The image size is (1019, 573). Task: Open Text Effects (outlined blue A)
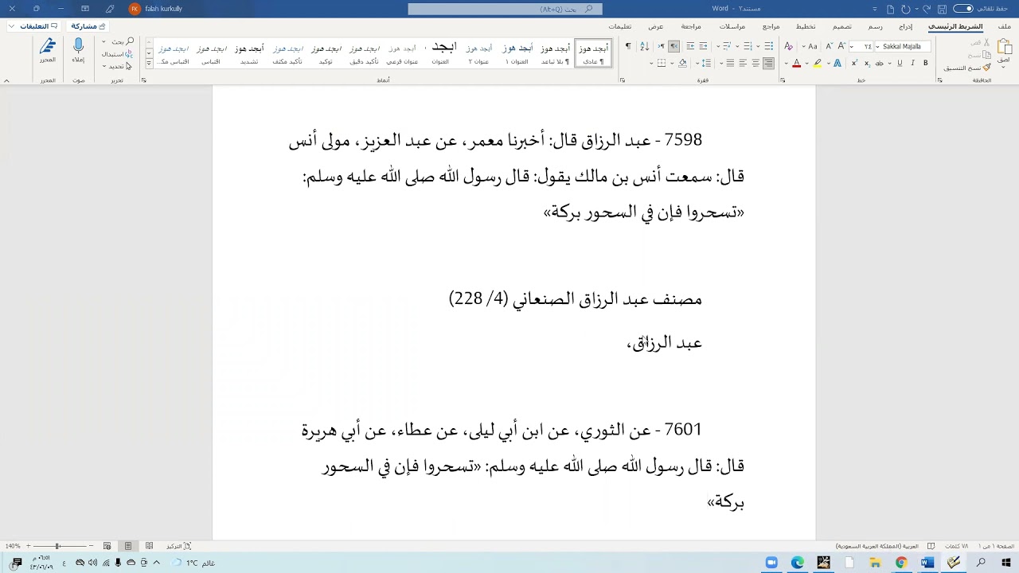click(837, 63)
